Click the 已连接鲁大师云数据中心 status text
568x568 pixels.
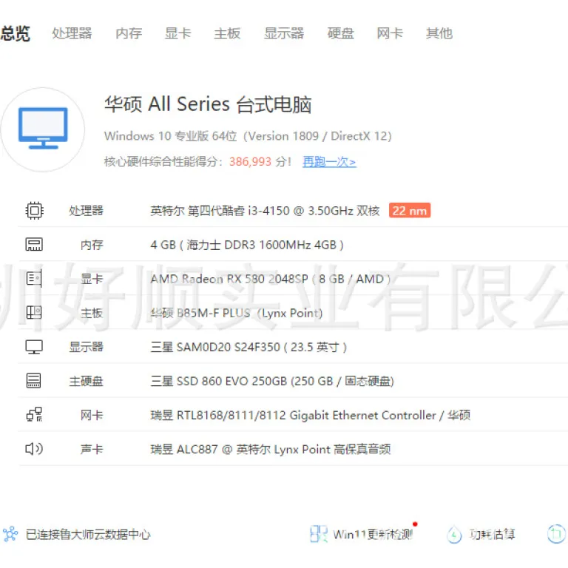(x=88, y=534)
